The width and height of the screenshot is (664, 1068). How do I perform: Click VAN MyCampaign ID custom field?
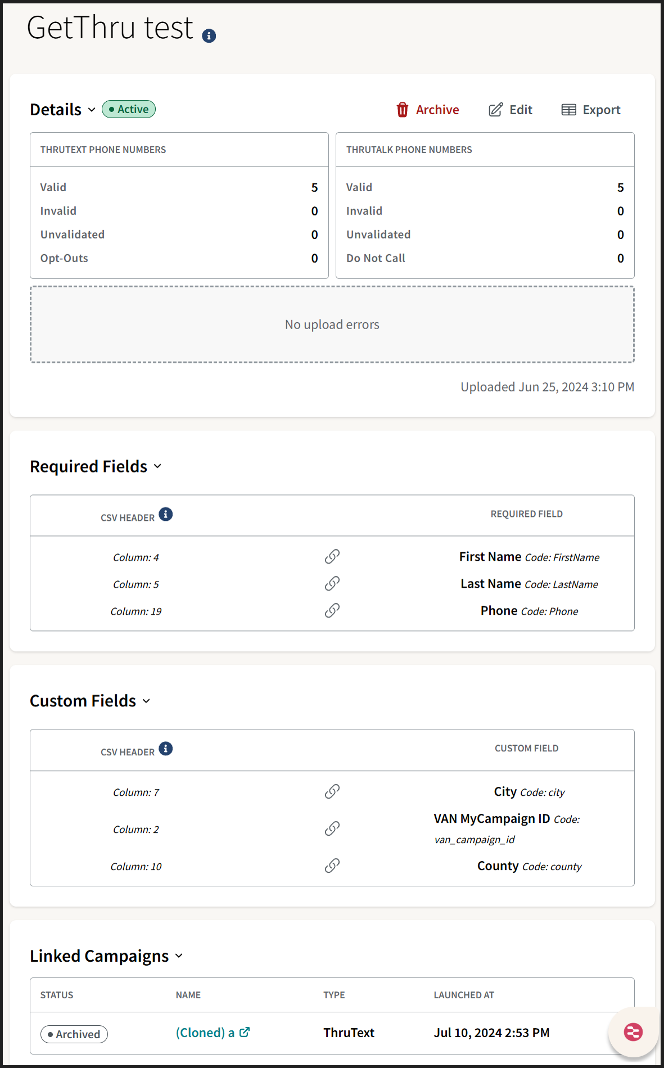507,829
